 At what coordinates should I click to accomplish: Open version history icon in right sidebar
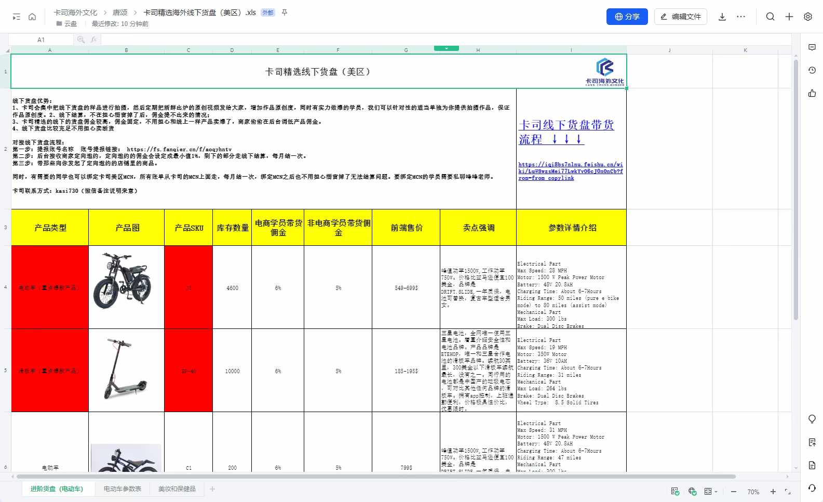[812, 70]
